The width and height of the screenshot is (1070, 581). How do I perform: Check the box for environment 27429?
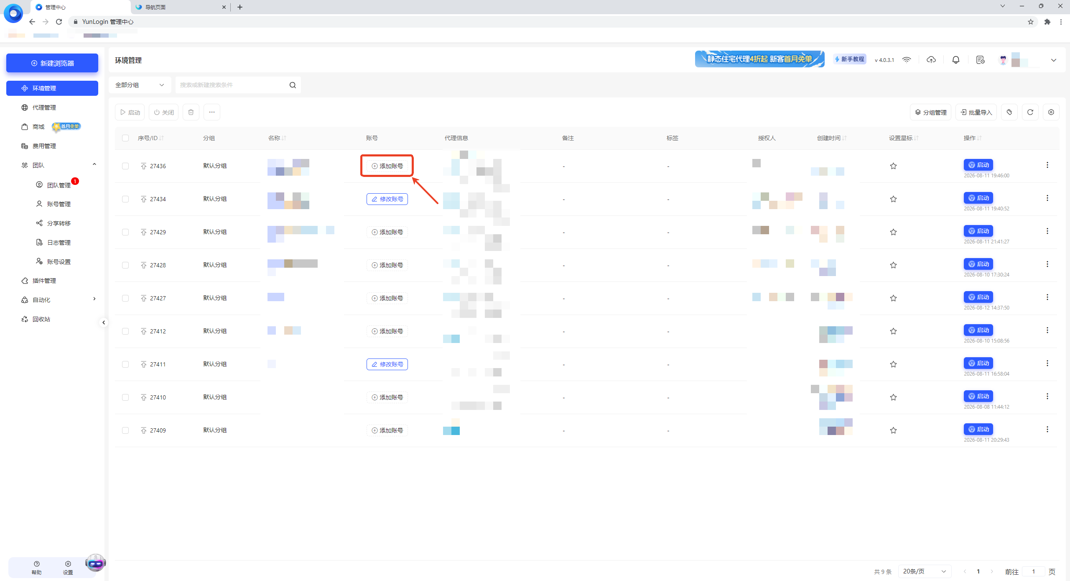125,232
